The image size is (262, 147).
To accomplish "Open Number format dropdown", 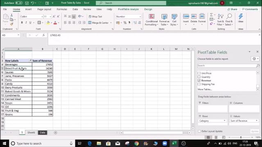I will (x=140, y=16).
